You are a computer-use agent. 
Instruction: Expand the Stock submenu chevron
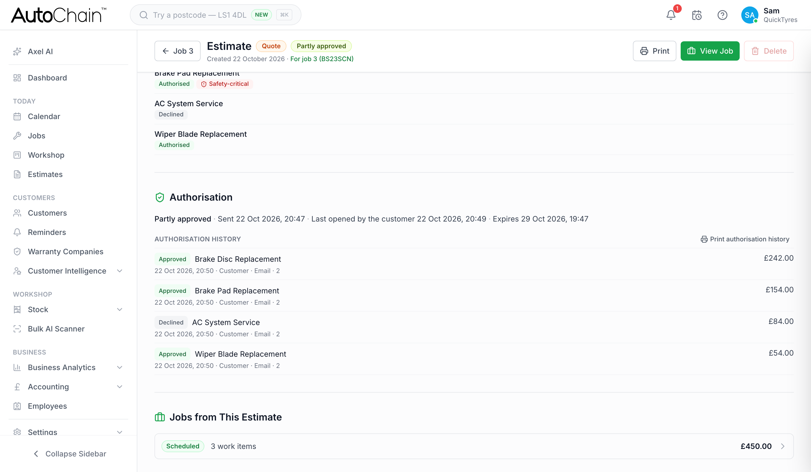(x=119, y=309)
